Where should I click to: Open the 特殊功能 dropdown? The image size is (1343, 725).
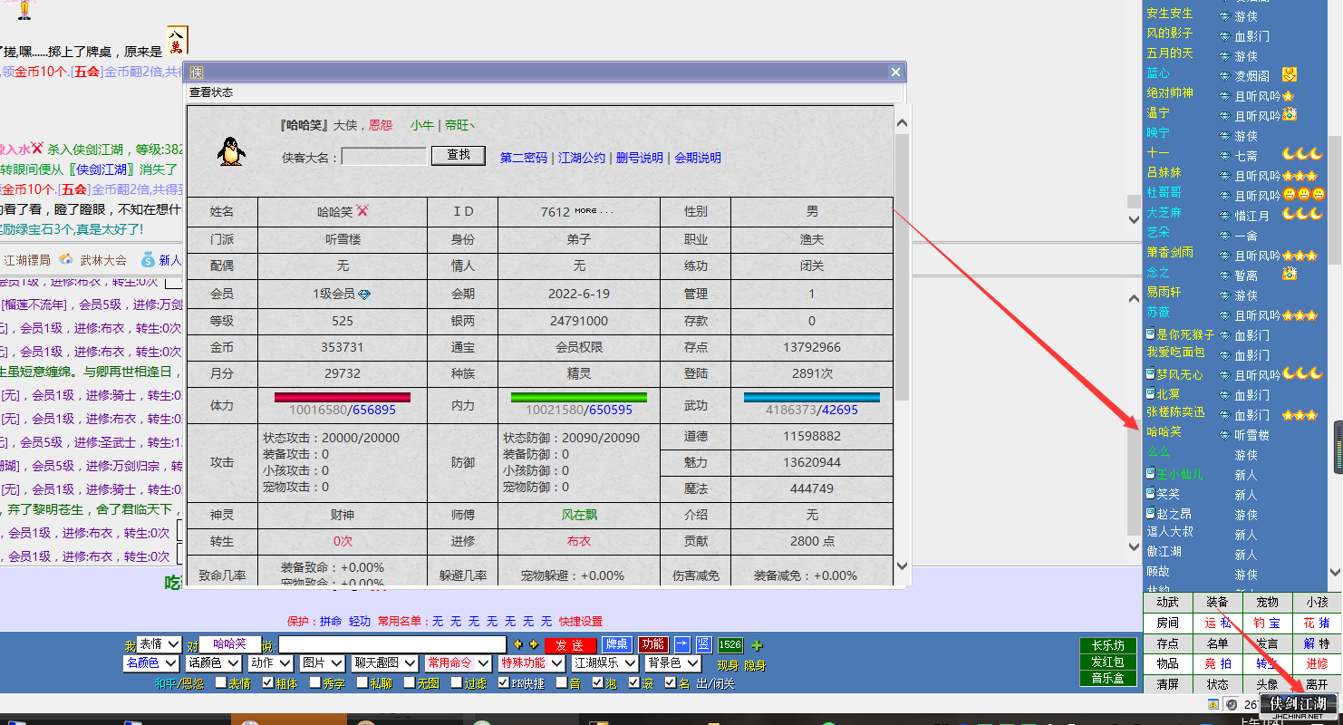click(531, 663)
